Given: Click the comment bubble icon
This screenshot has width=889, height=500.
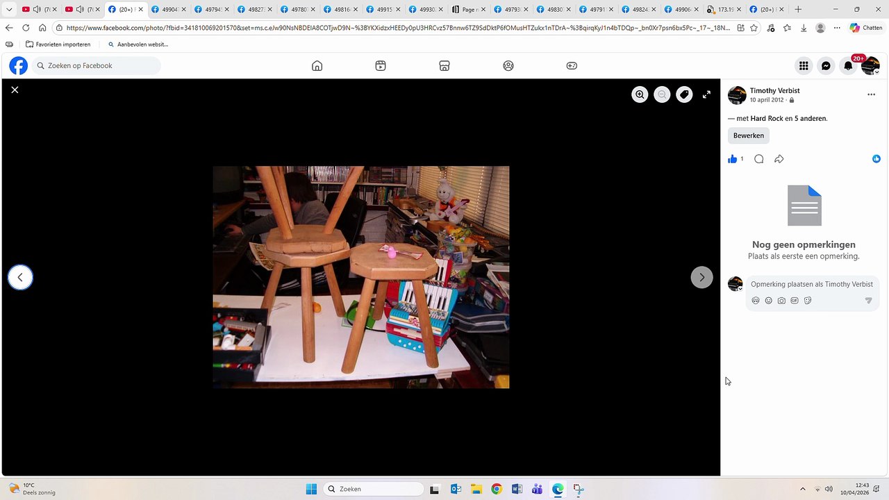Looking at the screenshot, I should [758, 159].
